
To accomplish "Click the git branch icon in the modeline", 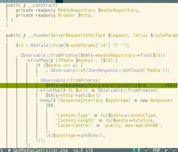I will pyautogui.click(x=166, y=150).
